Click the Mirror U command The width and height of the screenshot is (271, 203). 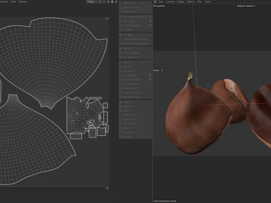pyautogui.click(x=135, y=63)
